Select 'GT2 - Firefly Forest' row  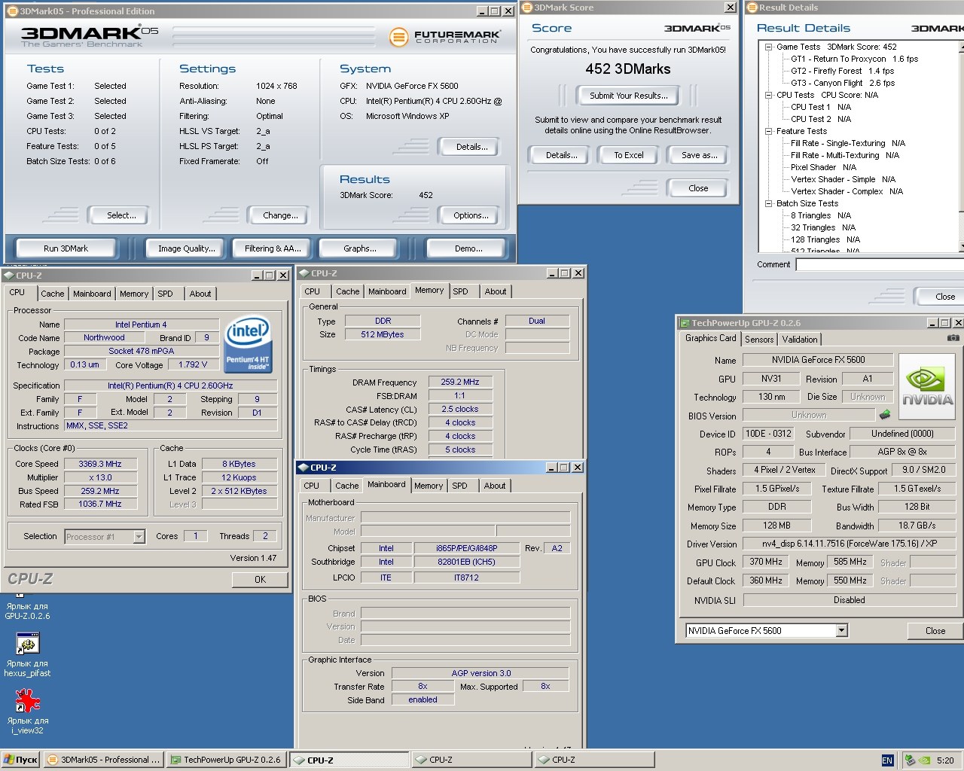click(x=842, y=71)
